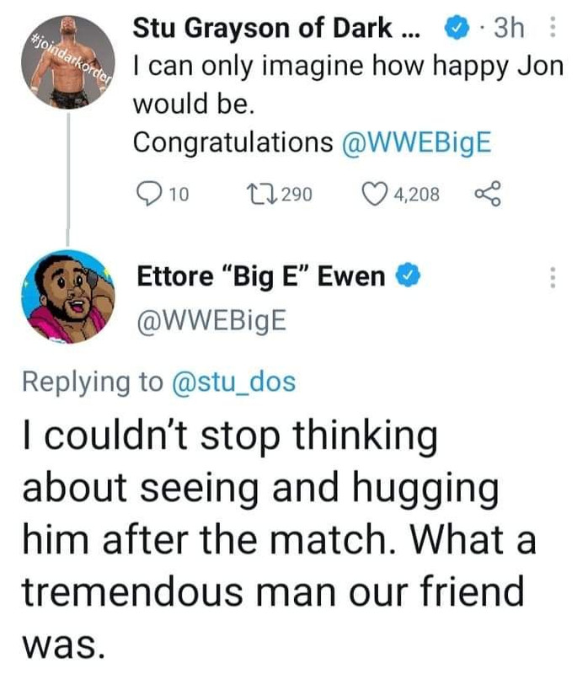
Task: Click Big E's blue verified badge
Action: [x=408, y=275]
